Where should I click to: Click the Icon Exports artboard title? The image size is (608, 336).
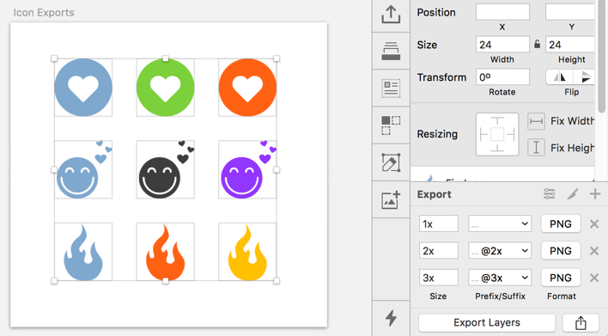(44, 12)
